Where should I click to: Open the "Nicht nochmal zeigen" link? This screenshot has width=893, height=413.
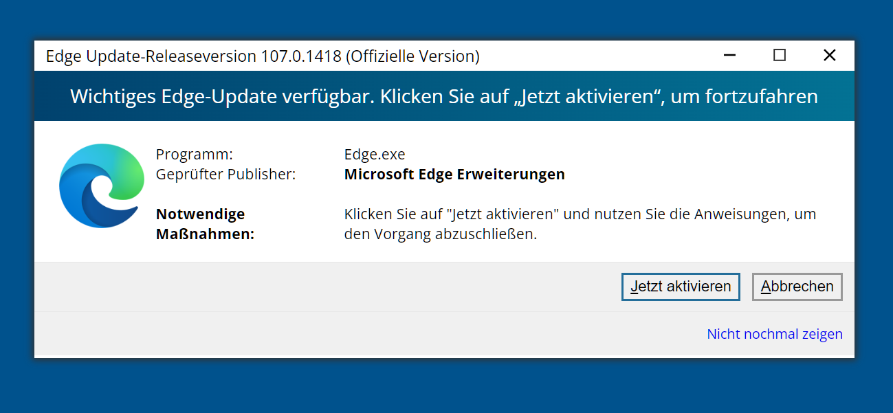click(x=774, y=334)
